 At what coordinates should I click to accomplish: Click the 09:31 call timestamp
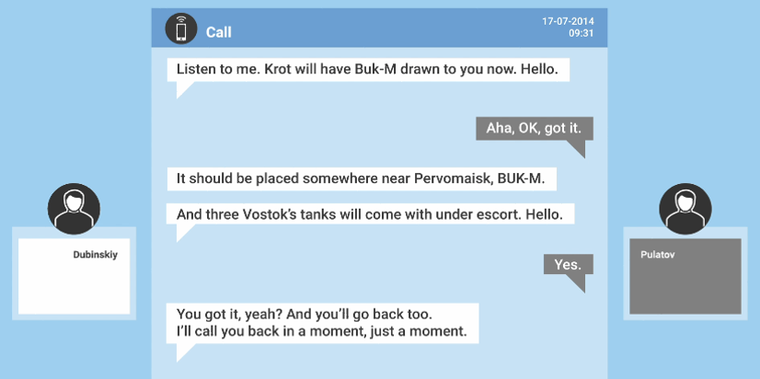pyautogui.click(x=581, y=33)
